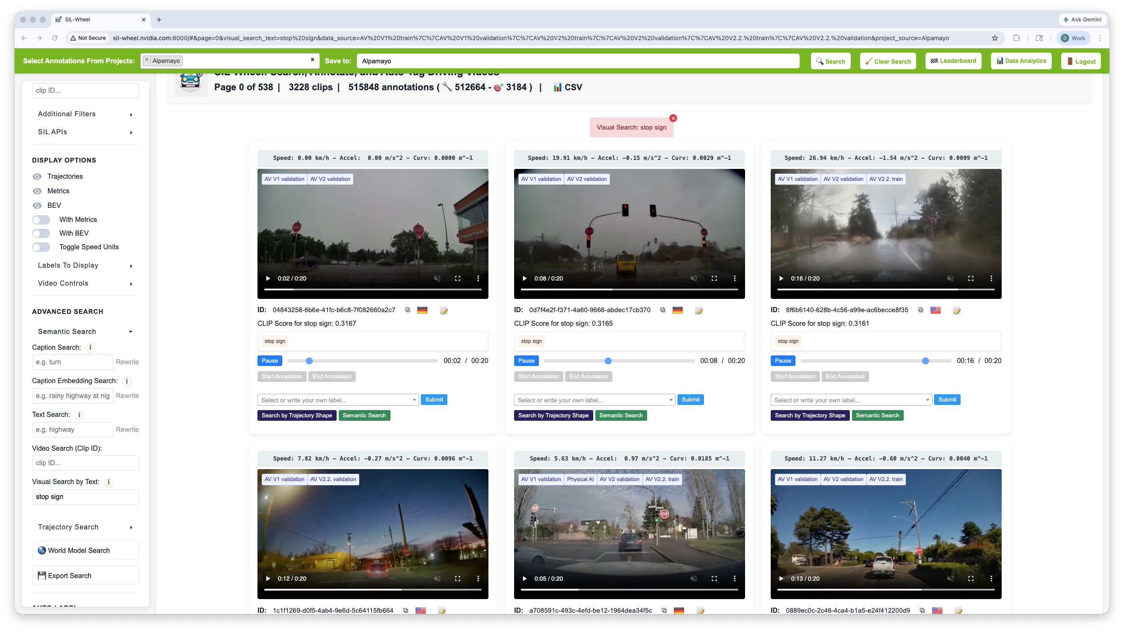Expand SIL APIs section
The image size is (1124, 632).
click(86, 132)
